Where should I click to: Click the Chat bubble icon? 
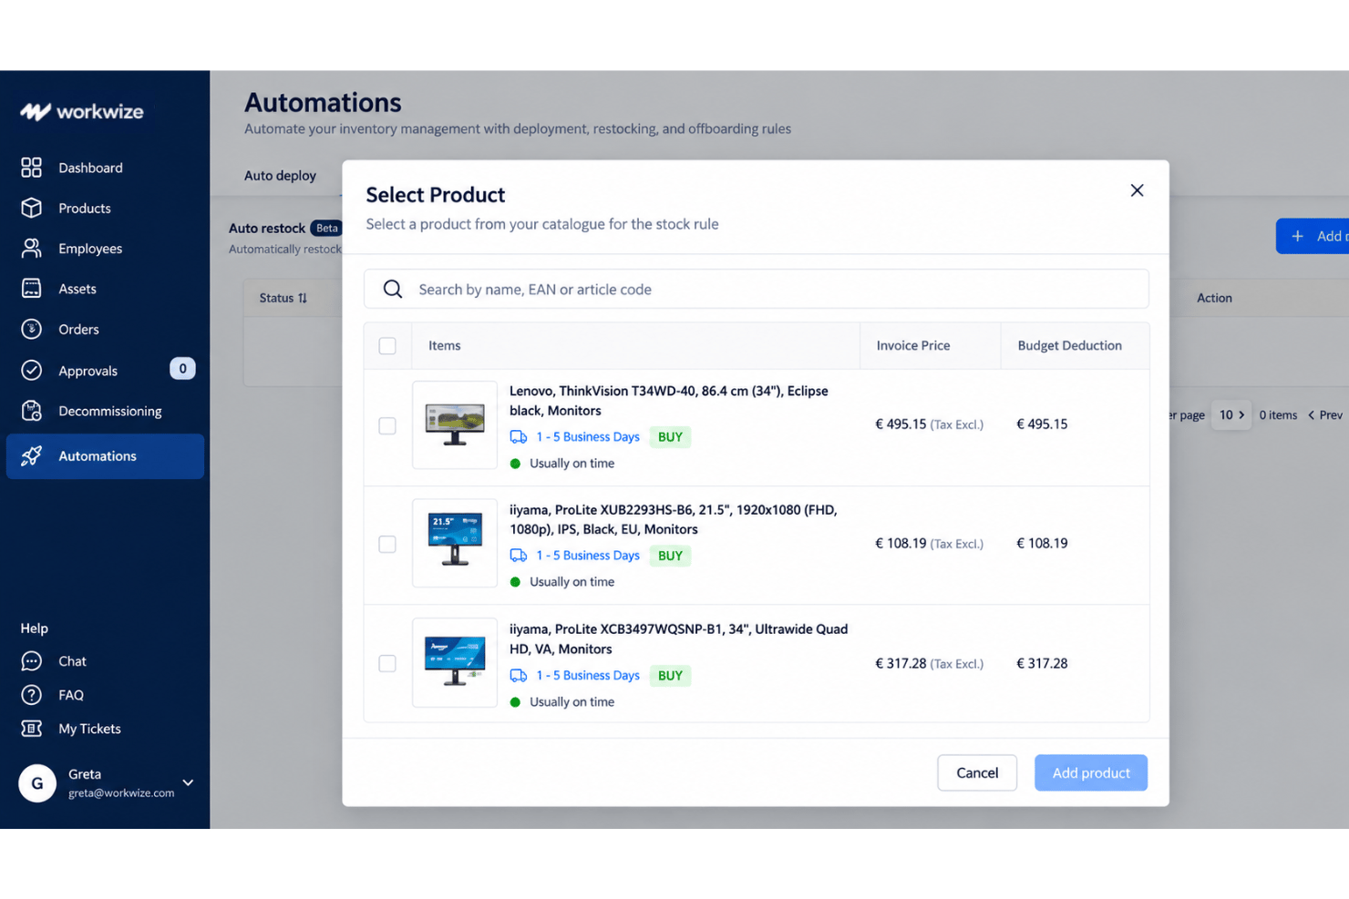(x=31, y=661)
